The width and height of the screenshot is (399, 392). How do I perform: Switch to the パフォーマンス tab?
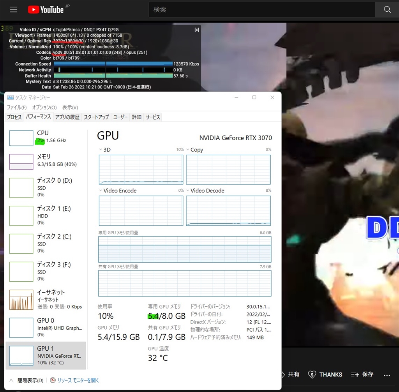pyautogui.click(x=39, y=117)
